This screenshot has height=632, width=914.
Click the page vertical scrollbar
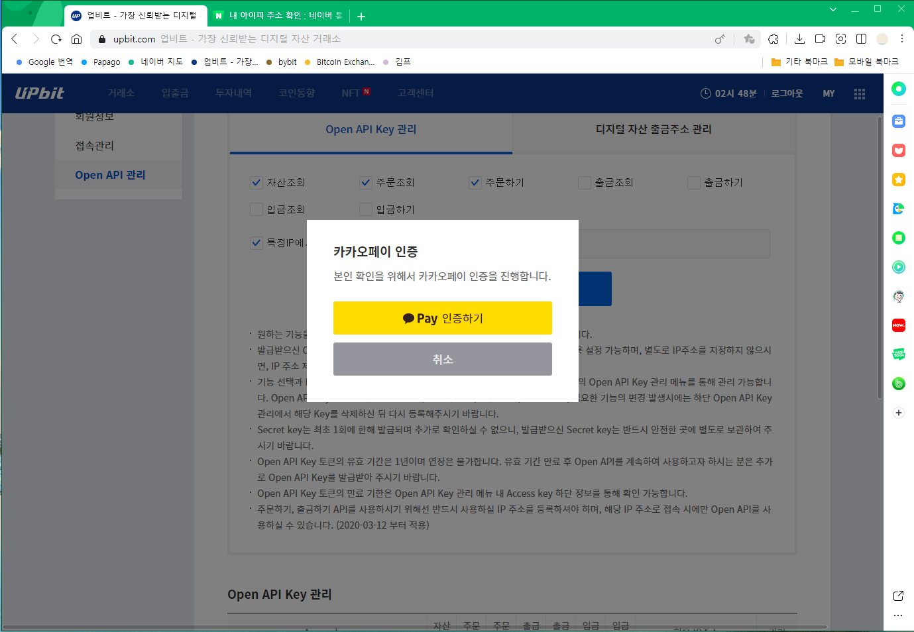point(880,258)
